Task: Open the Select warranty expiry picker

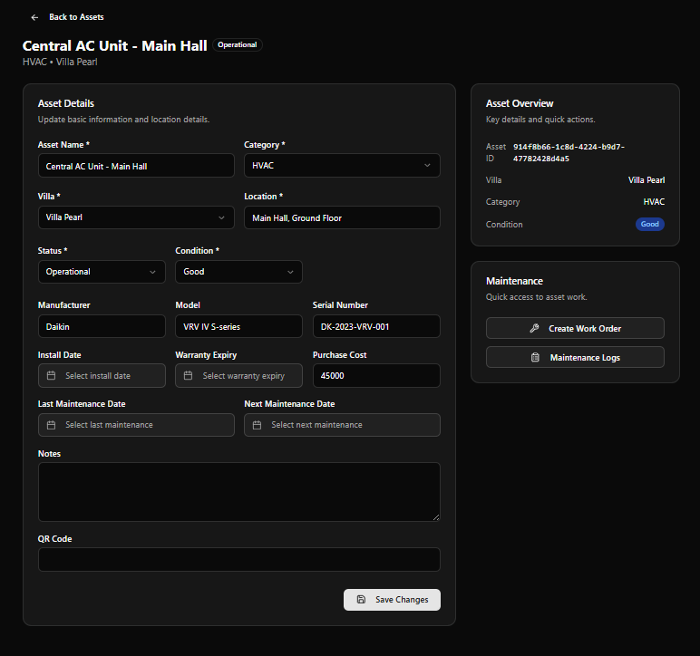Action: pos(238,375)
